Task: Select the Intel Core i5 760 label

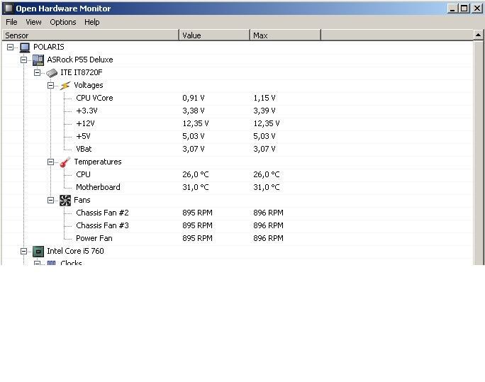Action: [x=75, y=251]
